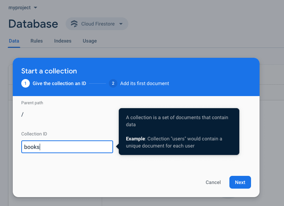Screen dimensions: 284x206
Task: Click the collection example tooltip box
Action: (179, 132)
